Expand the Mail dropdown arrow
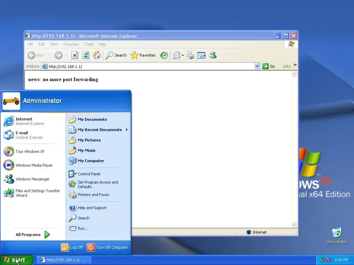Image resolution: width=354 pixels, height=265 pixels. pos(183,55)
